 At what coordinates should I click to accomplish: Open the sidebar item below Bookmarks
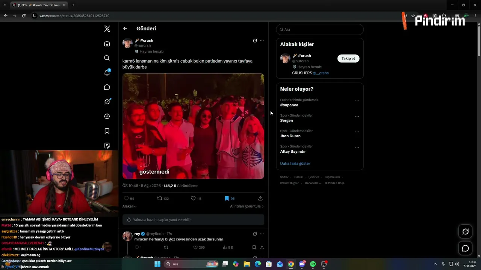[107, 145]
